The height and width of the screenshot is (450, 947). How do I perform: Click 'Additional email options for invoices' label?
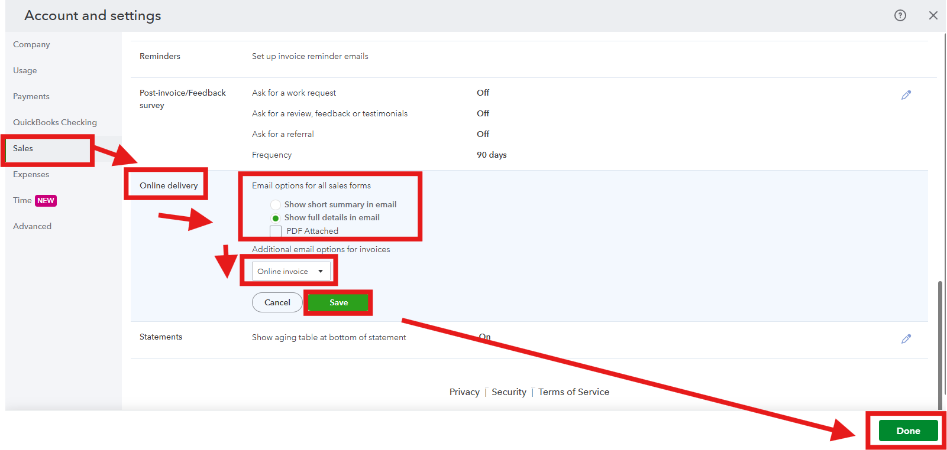[x=321, y=249]
